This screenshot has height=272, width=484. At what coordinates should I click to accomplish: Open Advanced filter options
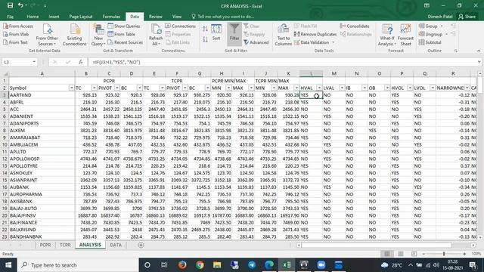256,42
